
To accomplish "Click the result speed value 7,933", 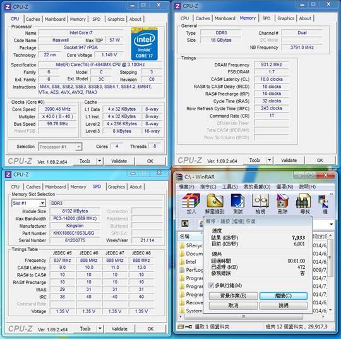I will pos(298,237).
